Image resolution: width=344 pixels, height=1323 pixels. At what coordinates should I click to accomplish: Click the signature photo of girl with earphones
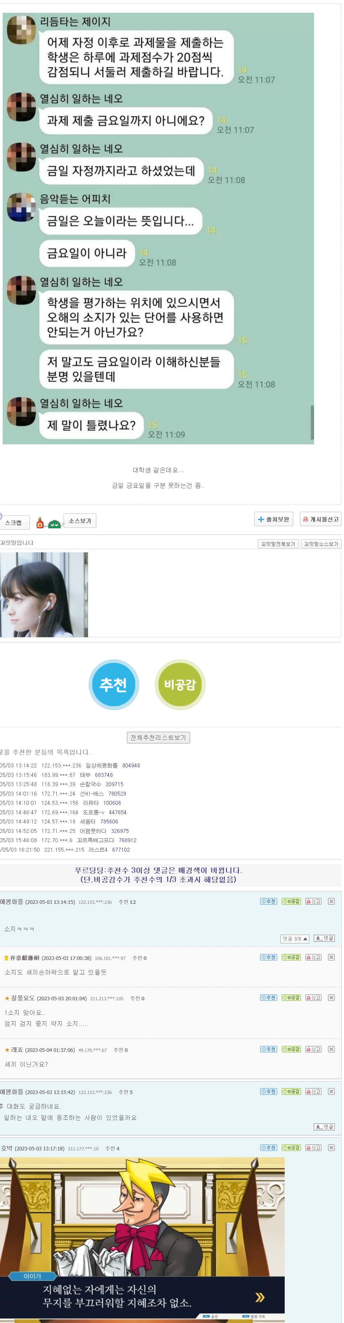[44, 594]
